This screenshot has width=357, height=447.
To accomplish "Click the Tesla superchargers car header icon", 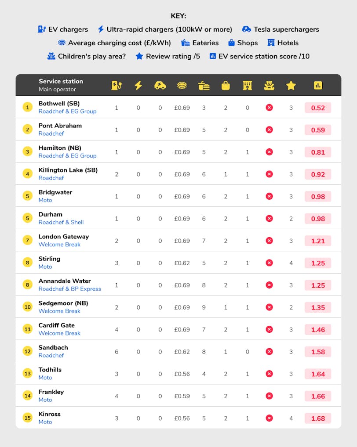I will 160,85.
